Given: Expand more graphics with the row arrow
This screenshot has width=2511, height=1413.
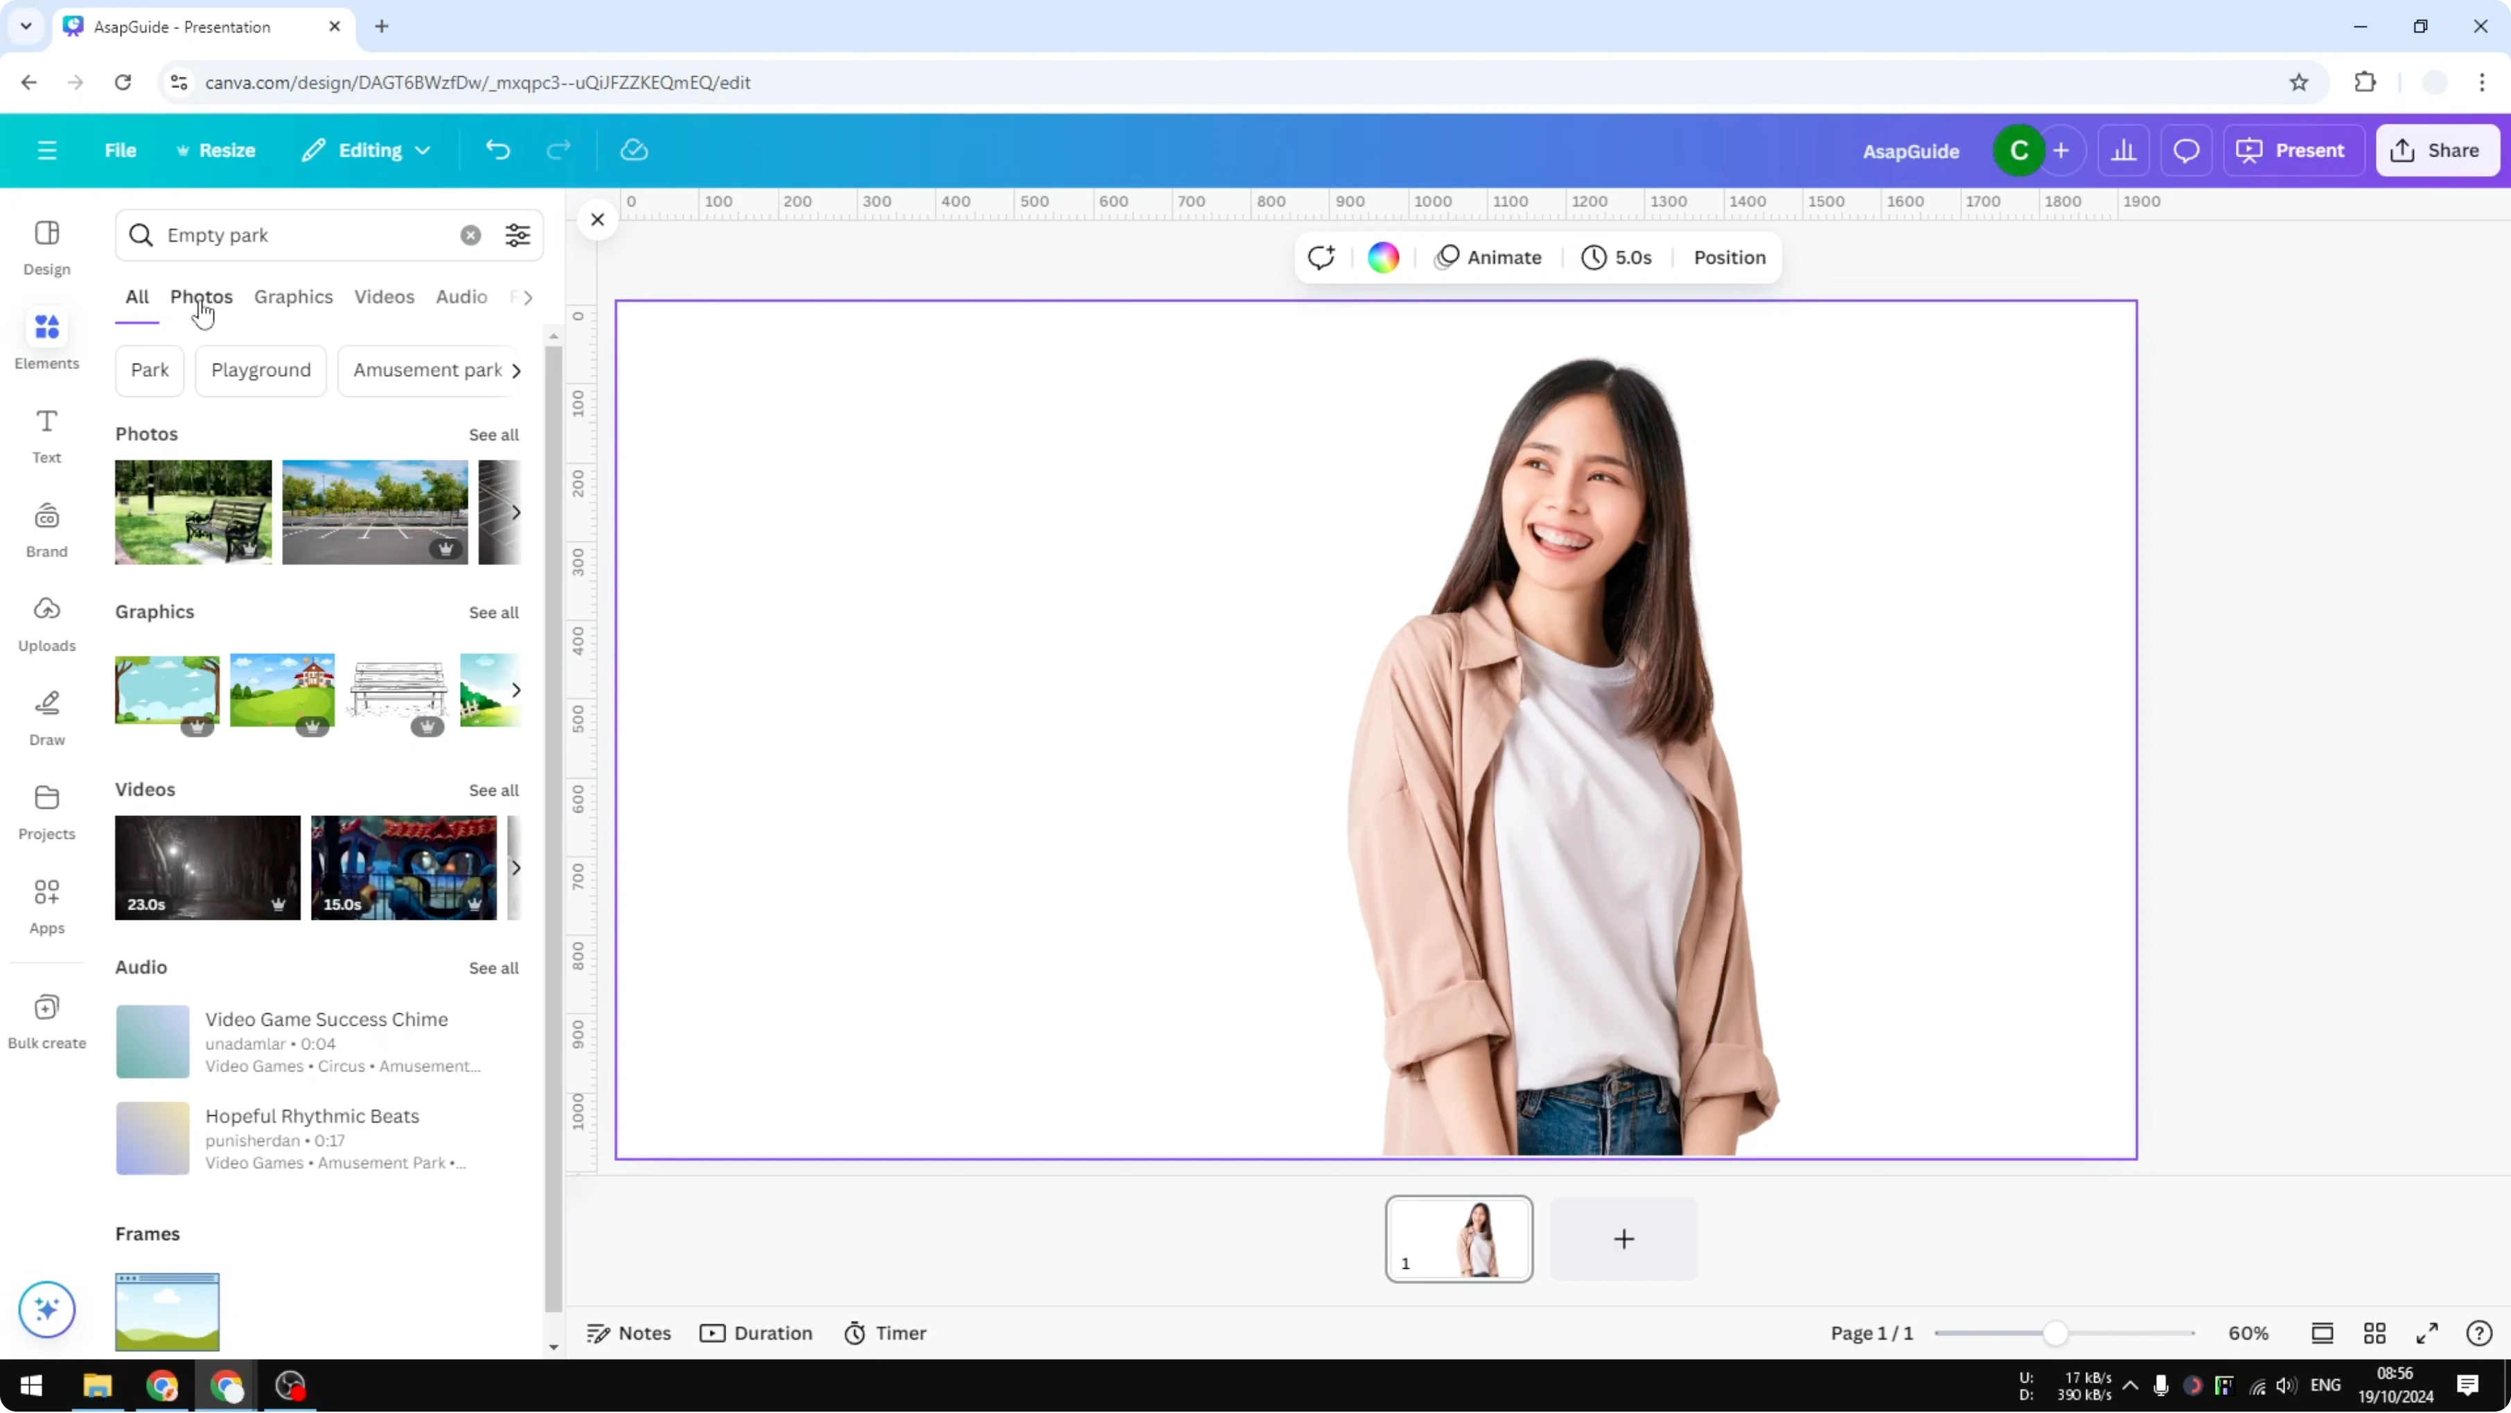Looking at the screenshot, I should pyautogui.click(x=516, y=690).
